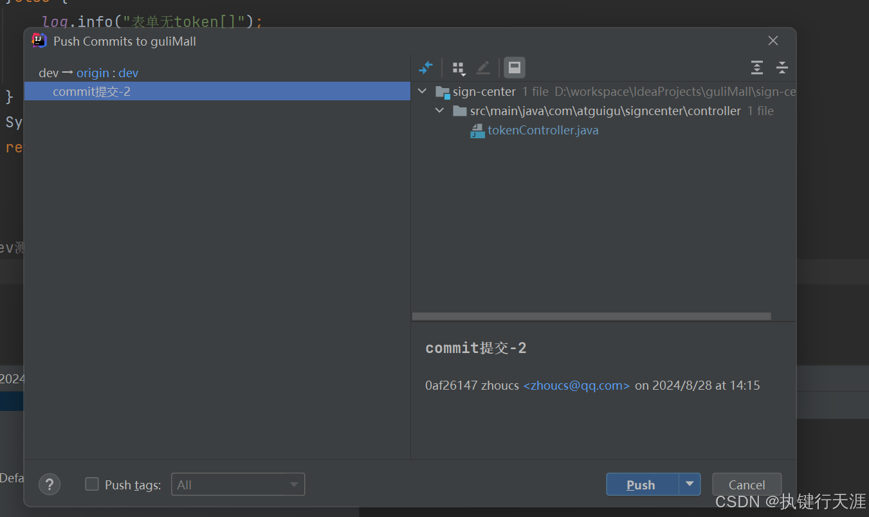Toggle the Preview Diff panel icon
Screen dimensions: 869x517
click(514, 68)
